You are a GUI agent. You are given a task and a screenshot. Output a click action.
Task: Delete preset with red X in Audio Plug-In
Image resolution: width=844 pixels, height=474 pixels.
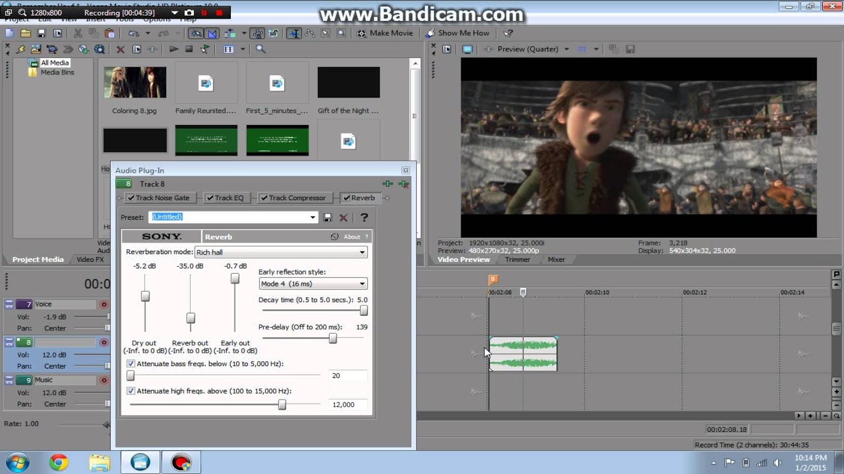coord(344,217)
